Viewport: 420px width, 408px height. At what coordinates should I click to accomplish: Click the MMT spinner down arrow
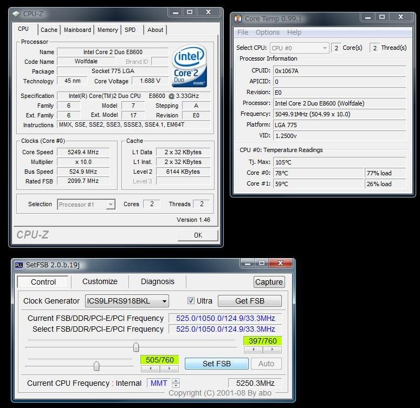pyautogui.click(x=176, y=385)
